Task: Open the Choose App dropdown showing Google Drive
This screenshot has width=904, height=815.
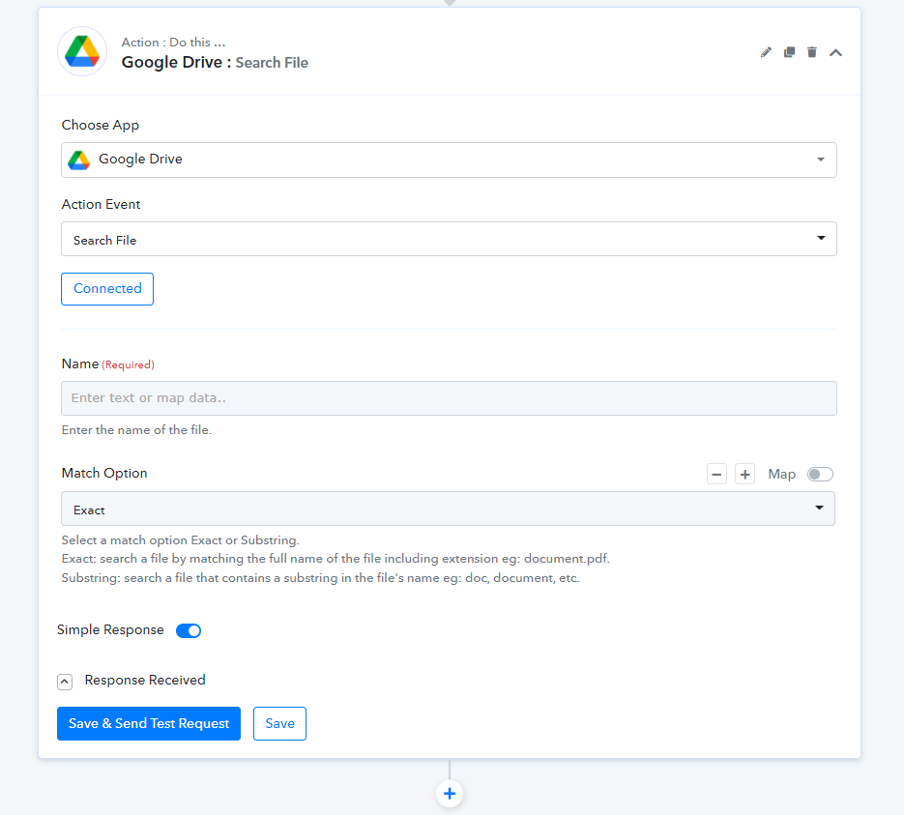Action: pos(449,160)
